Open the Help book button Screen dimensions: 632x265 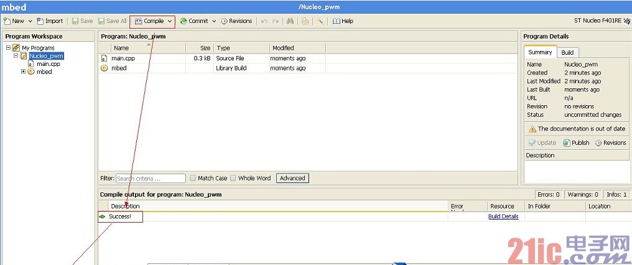(343, 21)
